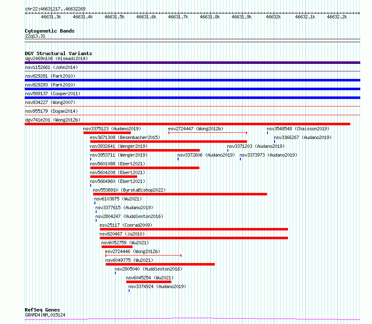The width and height of the screenshot is (372, 324).
Task: Open nsv829293 (Park2010) variant label
Action: click(50, 85)
